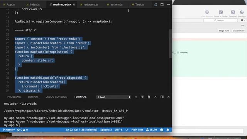Show the Problems panel
The width and height of the screenshot is (247, 139).
pyautogui.click(x=14, y=97)
